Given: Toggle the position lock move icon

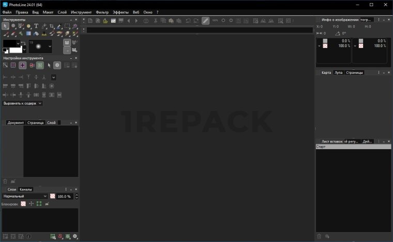Looking at the screenshot, I should 31,204.
